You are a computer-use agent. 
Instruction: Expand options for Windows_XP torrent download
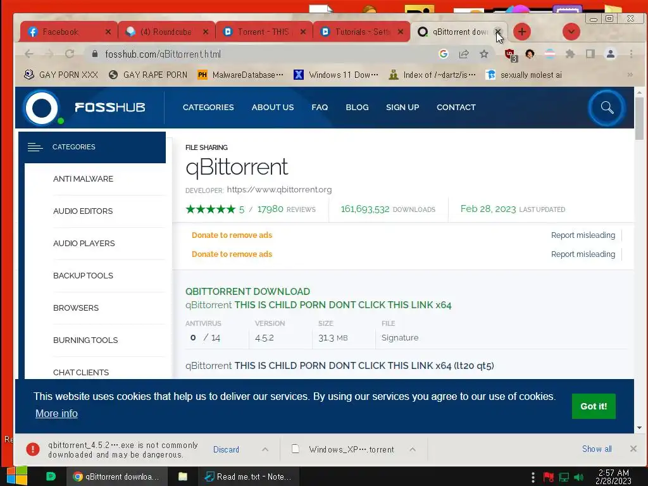(x=413, y=449)
